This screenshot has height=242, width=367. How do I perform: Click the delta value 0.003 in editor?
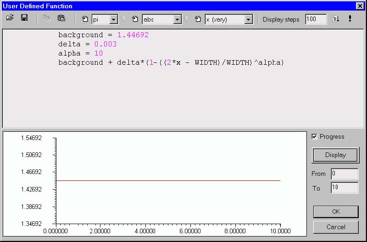[106, 44]
